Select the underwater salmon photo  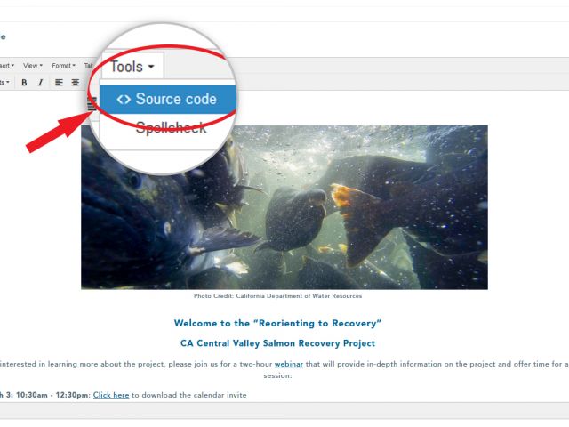point(284,207)
